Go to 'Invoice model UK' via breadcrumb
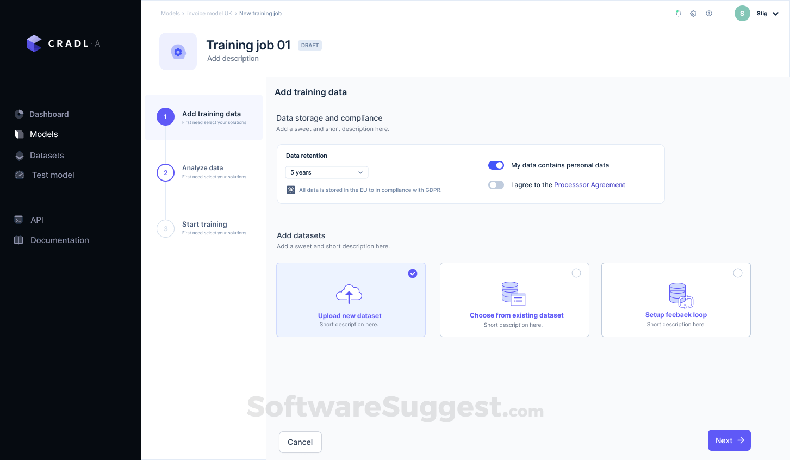Screen dimensions: 790x460 pos(209,13)
